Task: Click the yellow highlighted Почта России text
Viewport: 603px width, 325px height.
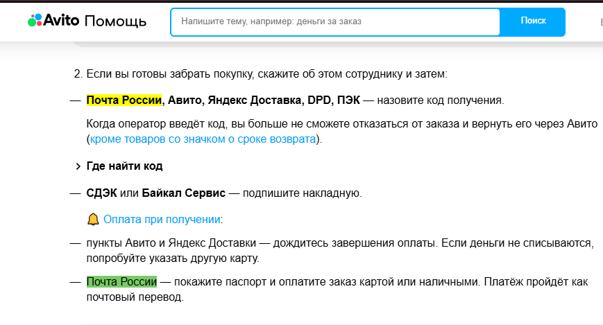Action: (124, 100)
